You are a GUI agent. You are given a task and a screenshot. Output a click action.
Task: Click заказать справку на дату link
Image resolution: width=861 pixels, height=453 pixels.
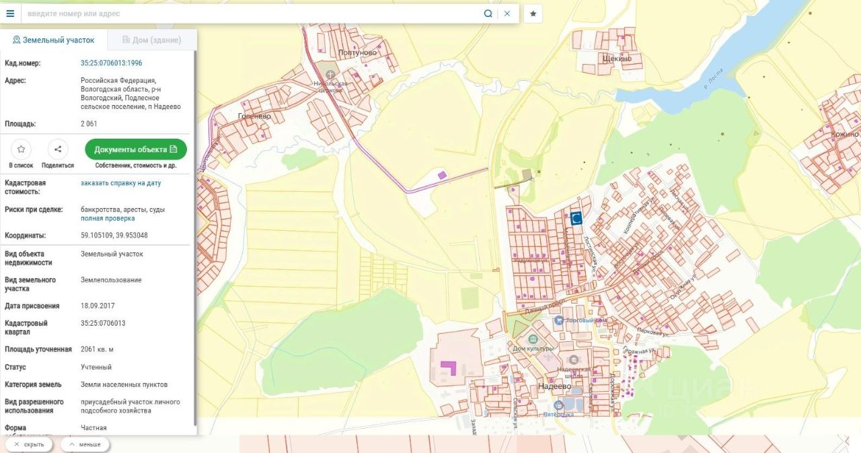(121, 183)
